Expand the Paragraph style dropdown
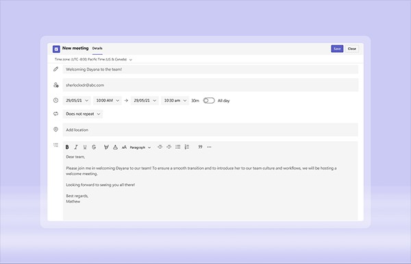 140,147
